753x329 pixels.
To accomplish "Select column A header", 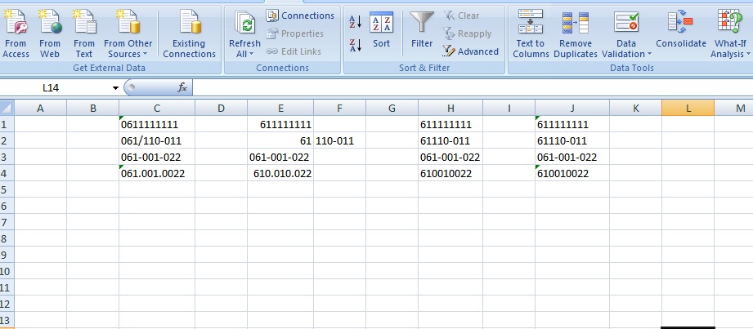I will [40, 108].
